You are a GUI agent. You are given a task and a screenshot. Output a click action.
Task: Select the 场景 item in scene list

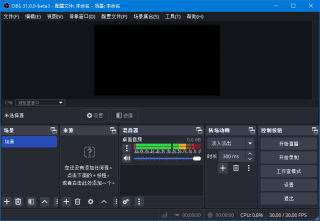point(29,142)
